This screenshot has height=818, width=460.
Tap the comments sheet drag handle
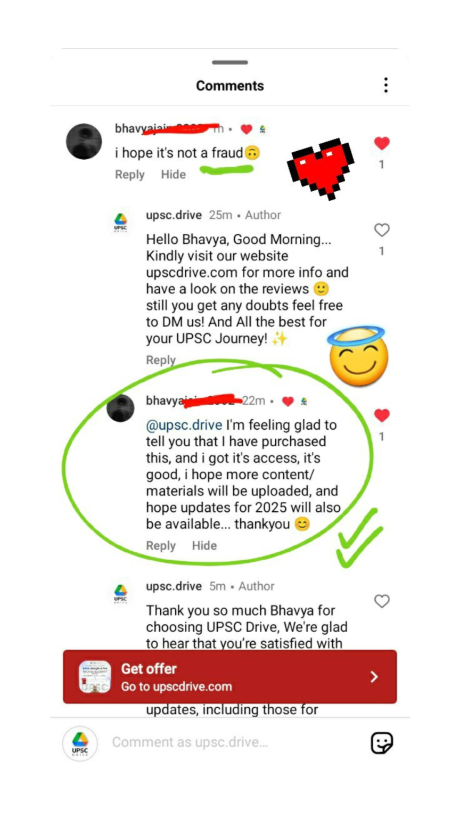(x=229, y=62)
